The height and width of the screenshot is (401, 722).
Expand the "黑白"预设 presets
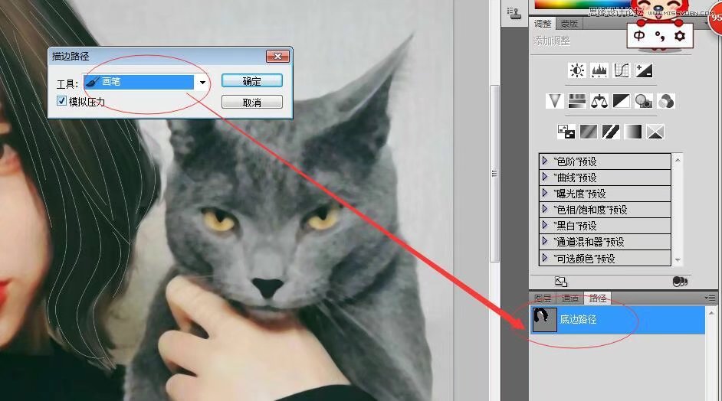point(545,225)
